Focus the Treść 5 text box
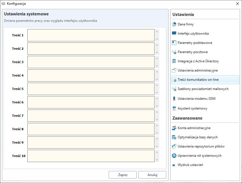The height and width of the screenshot is (183, 242). [x=91, y=89]
